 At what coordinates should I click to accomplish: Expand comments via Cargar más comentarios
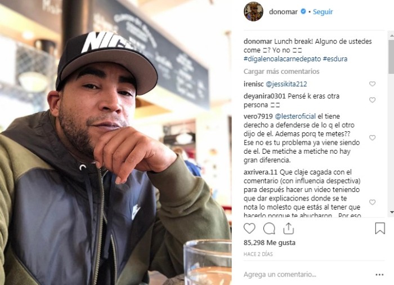point(281,72)
